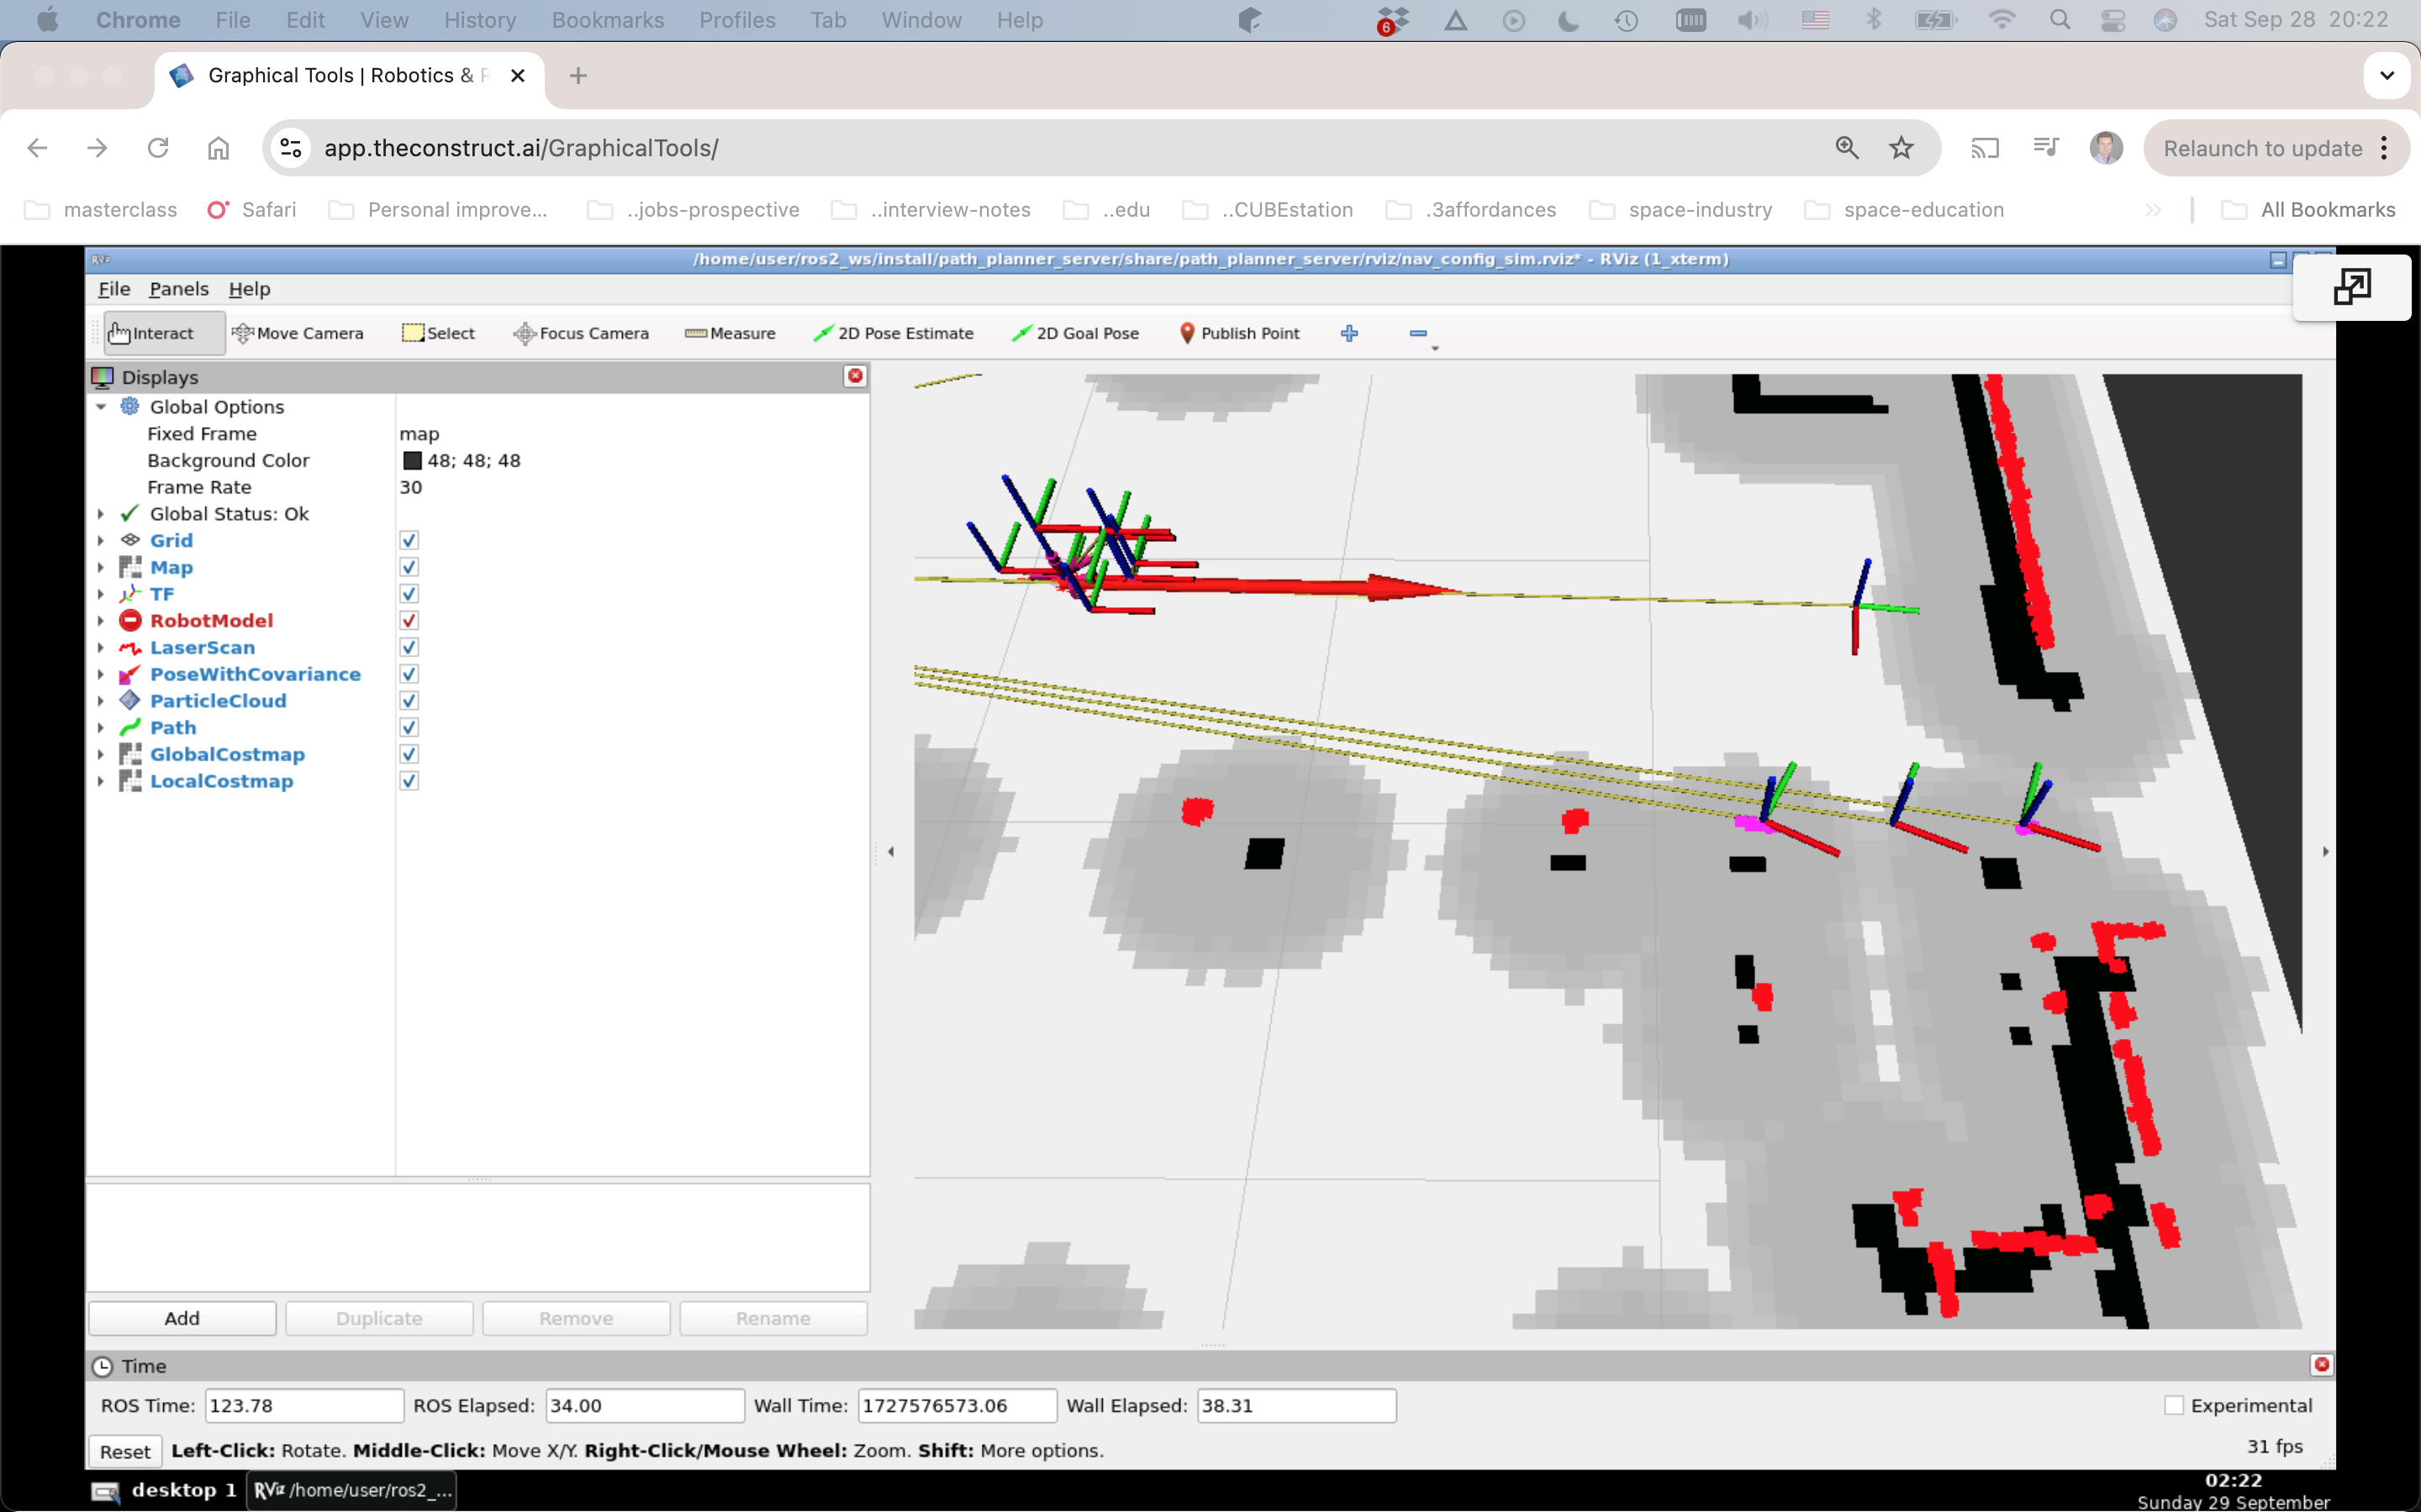Click the LocalCostmap display icon

coord(130,782)
